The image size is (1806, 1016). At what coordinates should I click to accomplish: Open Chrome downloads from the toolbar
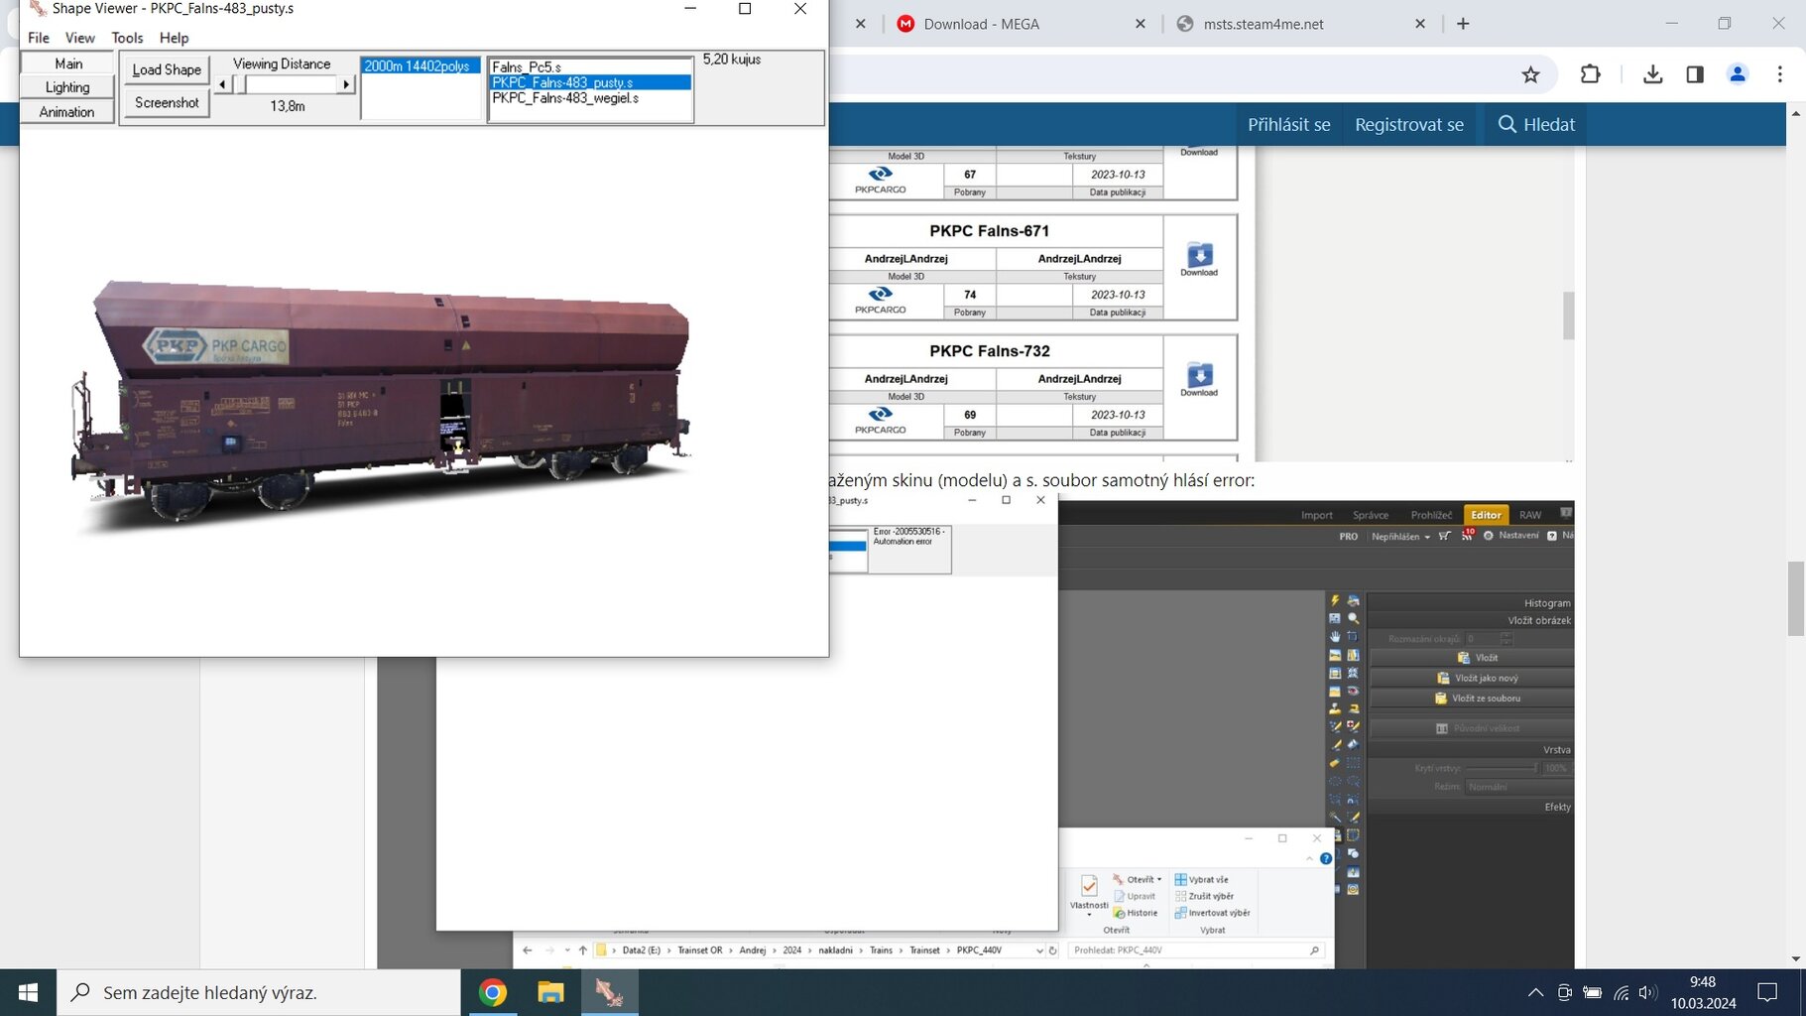(1652, 74)
